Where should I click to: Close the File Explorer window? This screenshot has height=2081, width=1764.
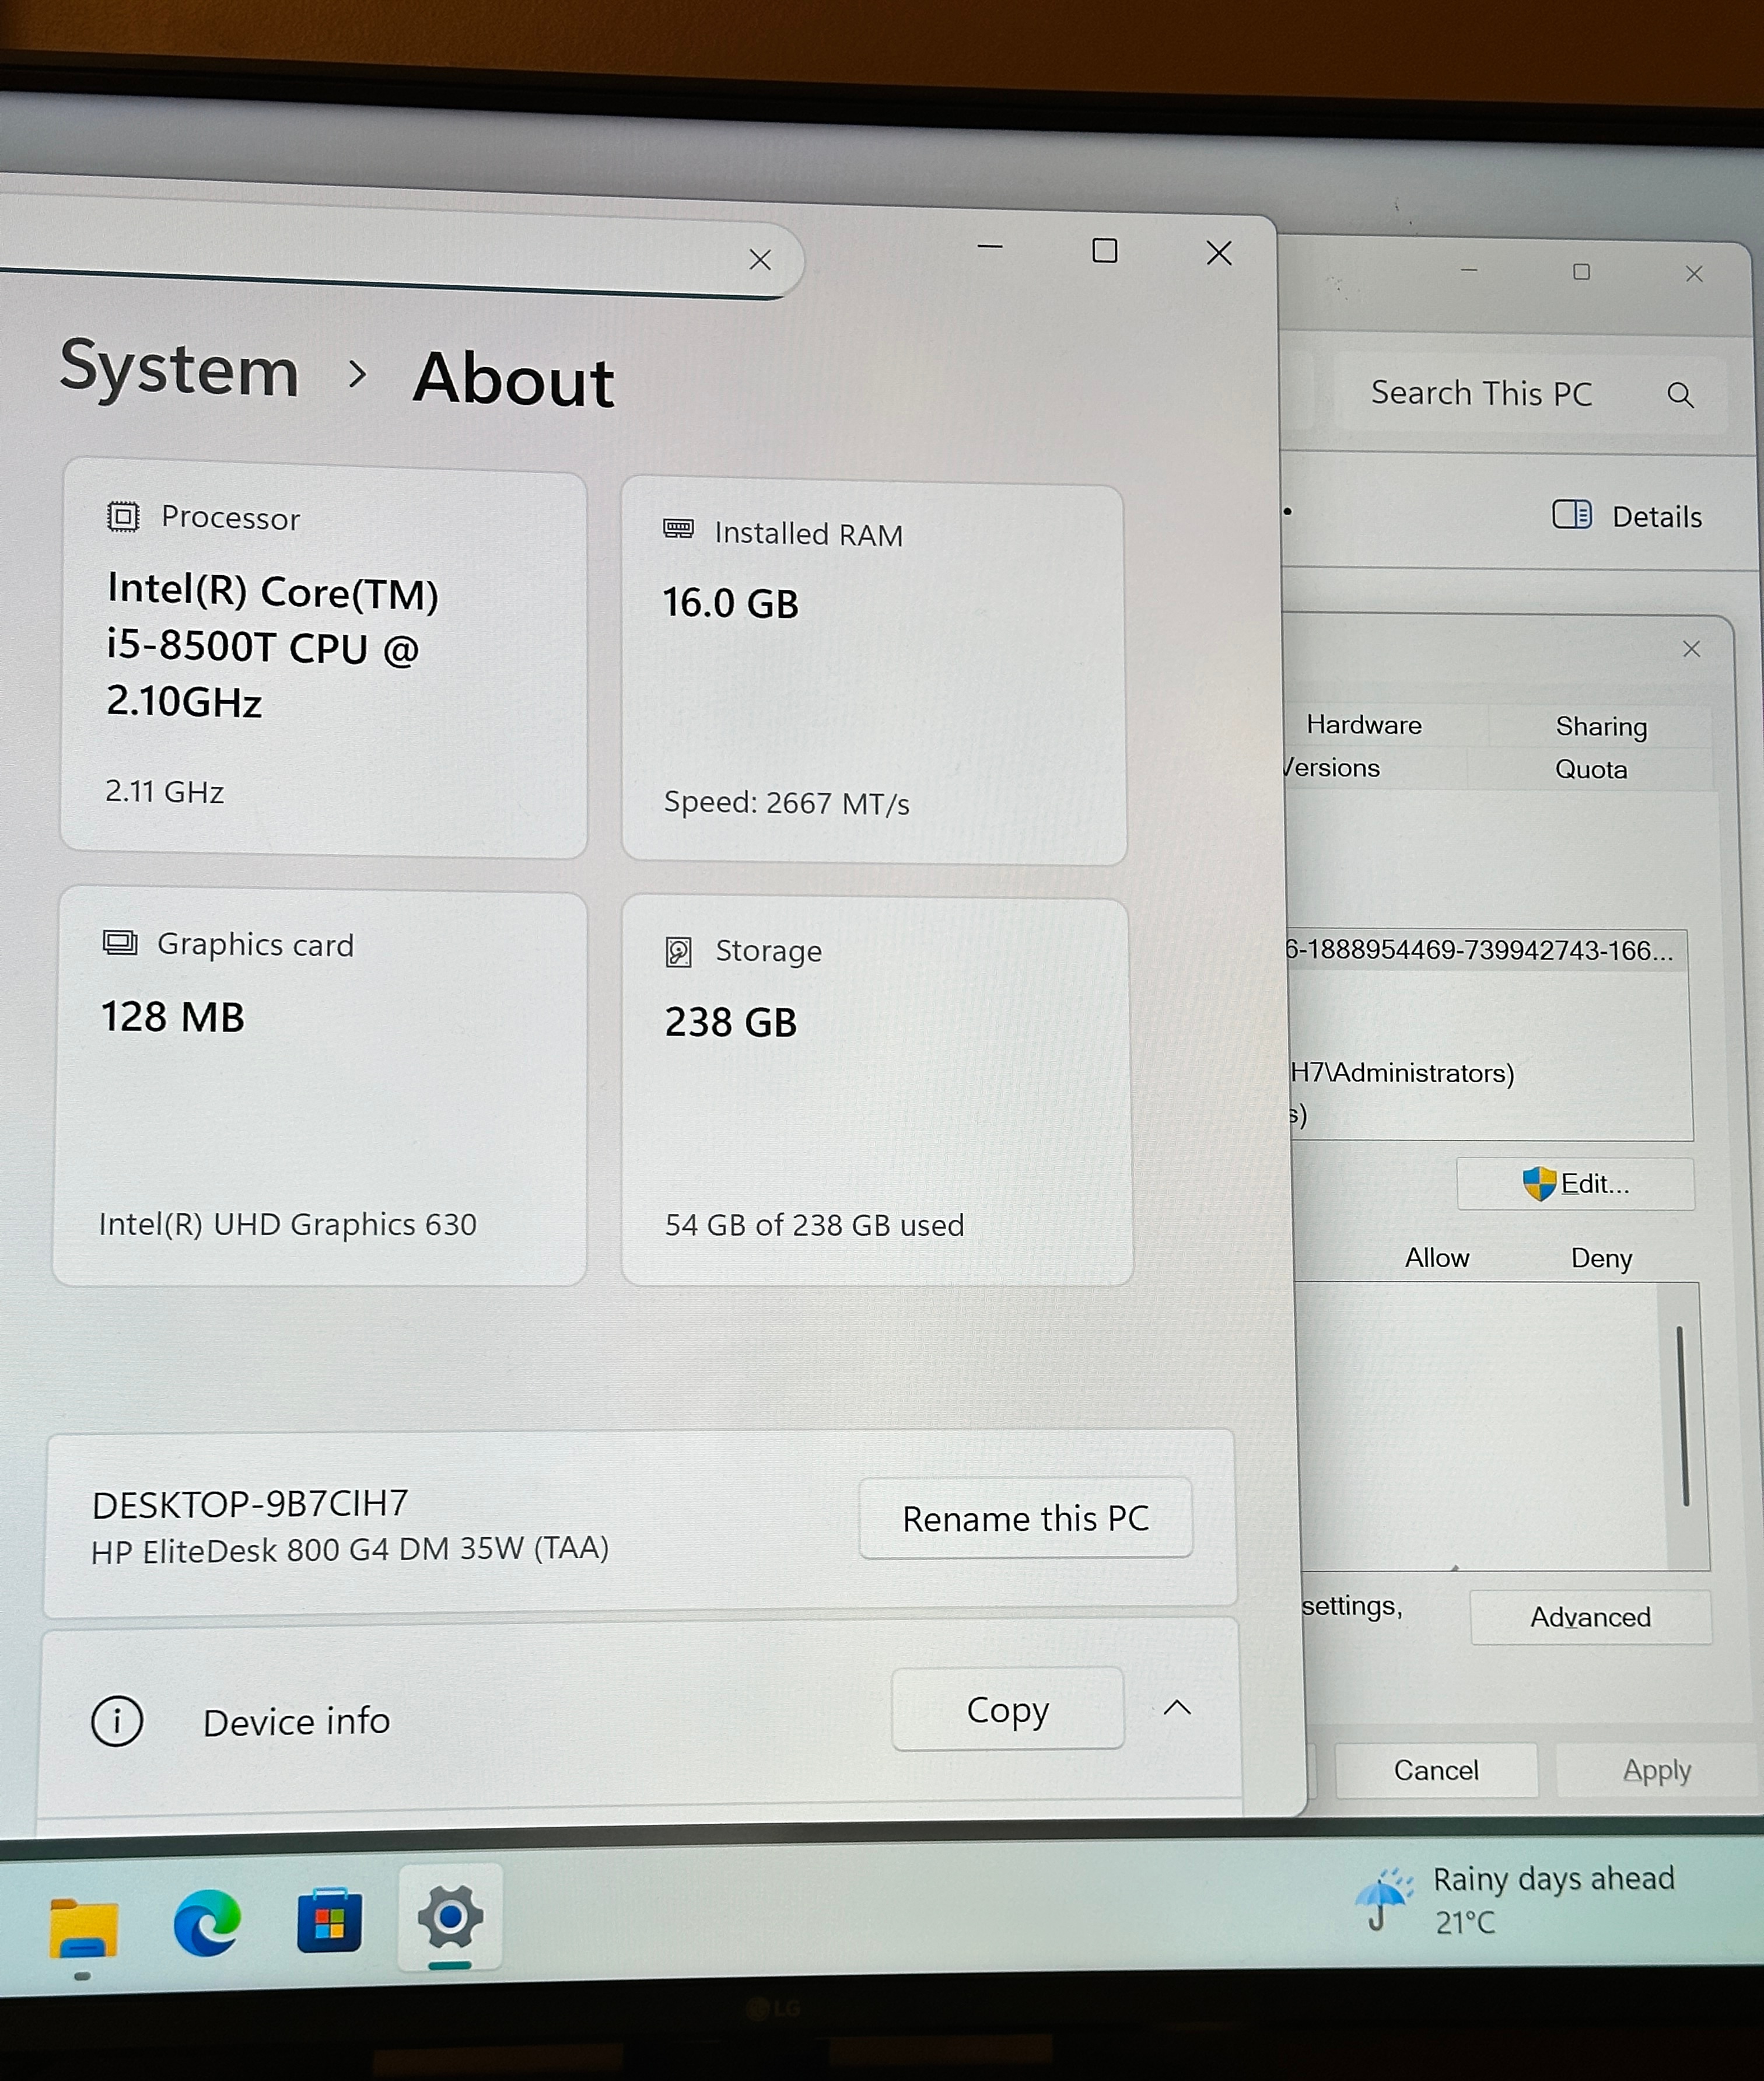coord(1694,274)
